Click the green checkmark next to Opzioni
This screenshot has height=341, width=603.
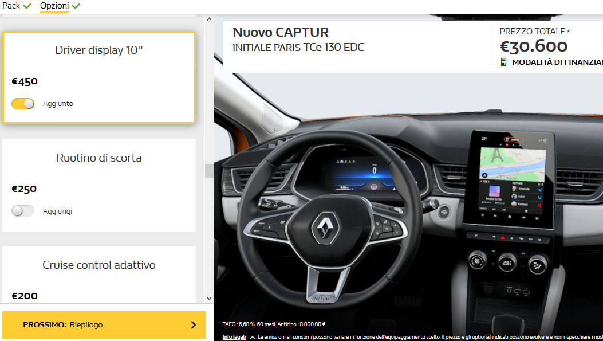pyautogui.click(x=76, y=6)
